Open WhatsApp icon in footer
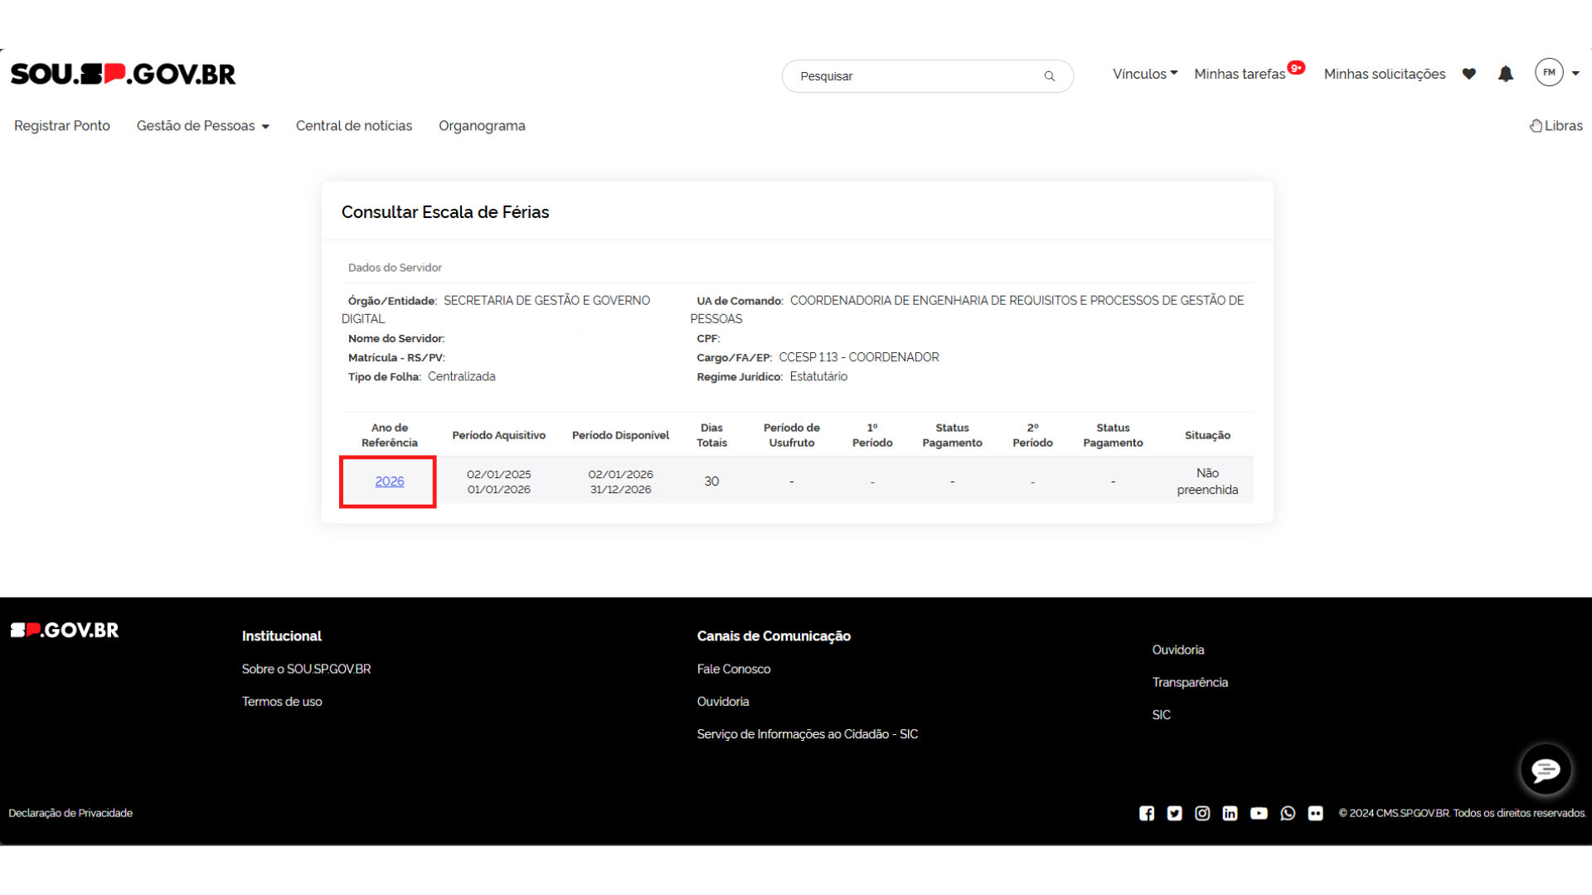This screenshot has height=895, width=1592. click(x=1288, y=813)
